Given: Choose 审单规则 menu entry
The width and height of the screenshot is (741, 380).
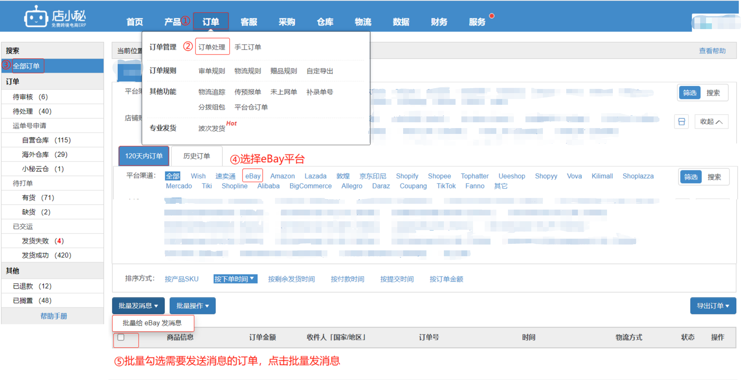Looking at the screenshot, I should [212, 71].
